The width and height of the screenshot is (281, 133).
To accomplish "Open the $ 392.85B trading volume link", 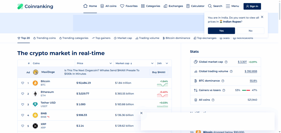I will 251,71.
